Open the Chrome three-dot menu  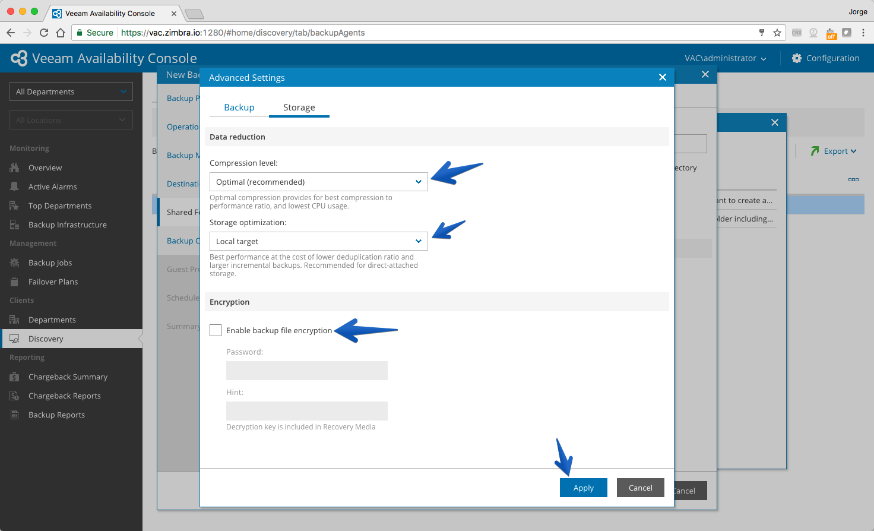click(863, 33)
